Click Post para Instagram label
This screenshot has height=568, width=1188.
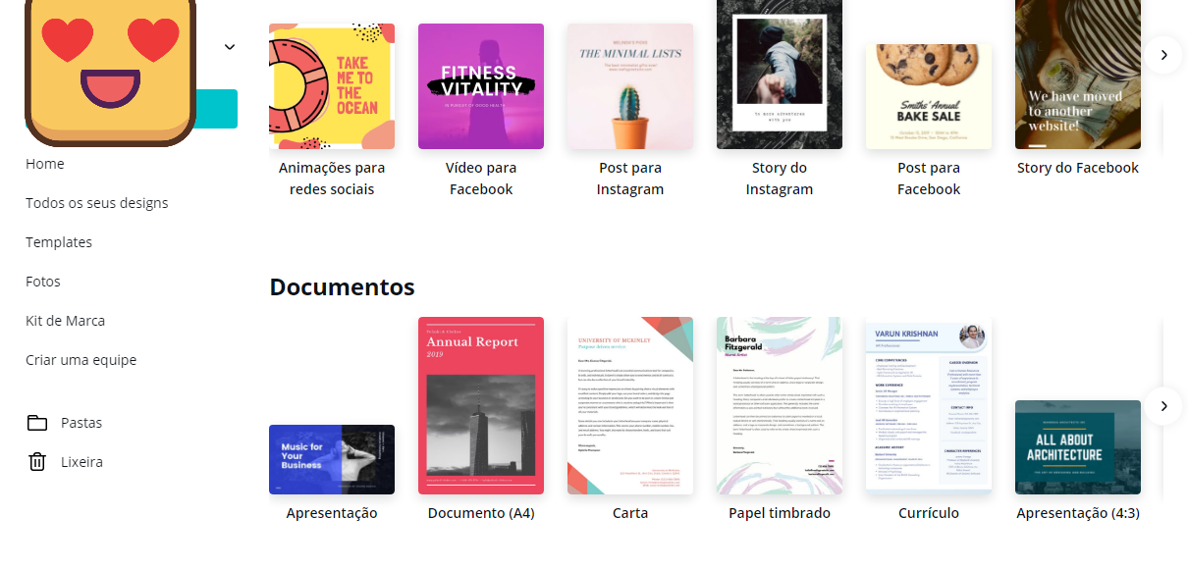tap(630, 179)
